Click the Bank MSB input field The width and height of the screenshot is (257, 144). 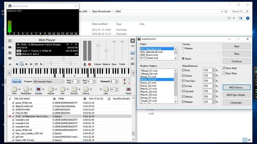click(x=74, y=82)
